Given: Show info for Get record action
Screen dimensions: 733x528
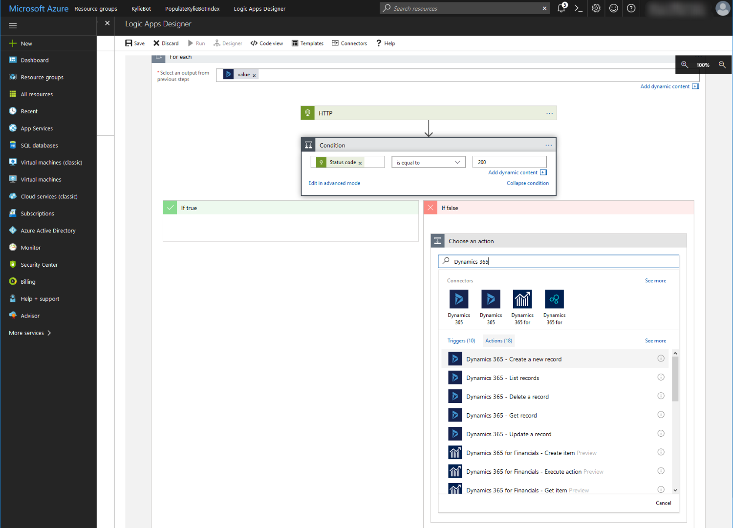Looking at the screenshot, I should 661,415.
